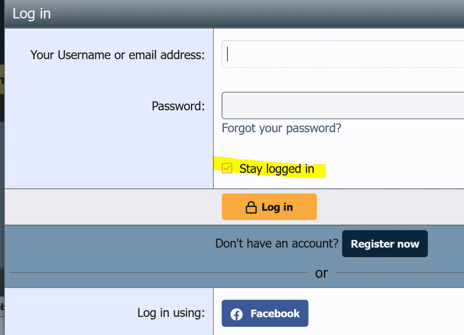
Task: Click the 'Password:' field label
Action: (x=178, y=107)
